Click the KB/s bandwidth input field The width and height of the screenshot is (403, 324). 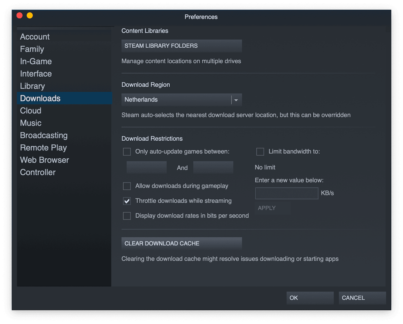pos(286,193)
